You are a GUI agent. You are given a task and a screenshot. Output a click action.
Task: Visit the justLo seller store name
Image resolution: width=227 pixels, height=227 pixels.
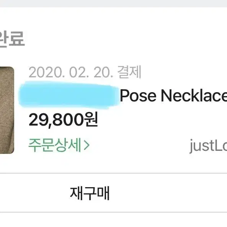pos(208,146)
